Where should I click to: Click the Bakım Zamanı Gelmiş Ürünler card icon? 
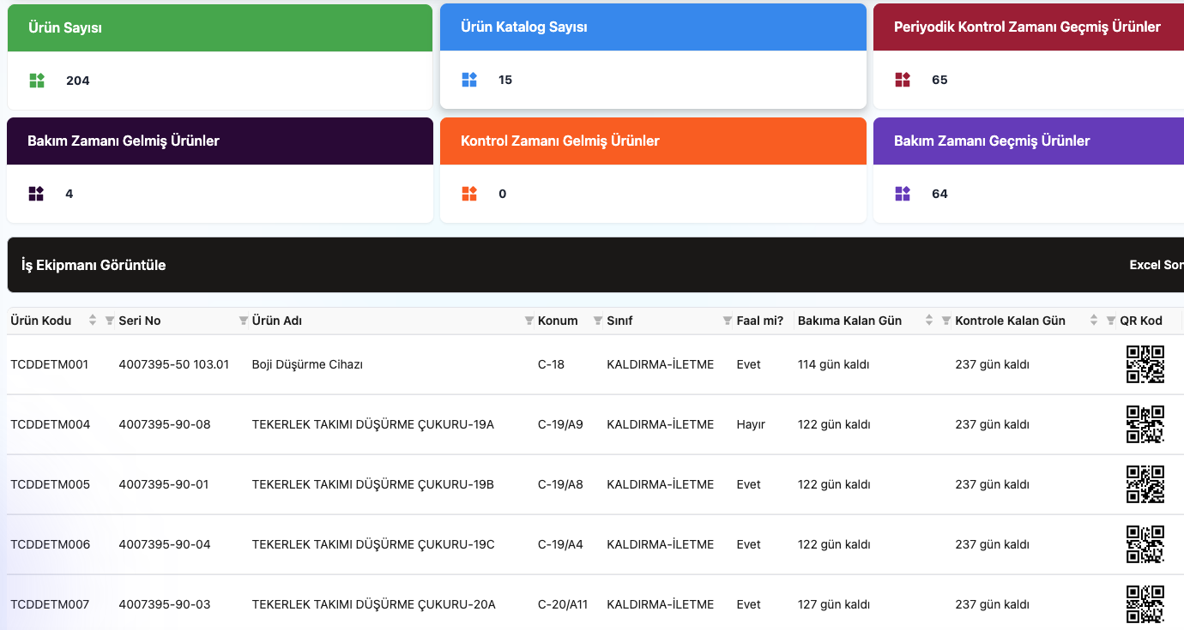click(36, 194)
